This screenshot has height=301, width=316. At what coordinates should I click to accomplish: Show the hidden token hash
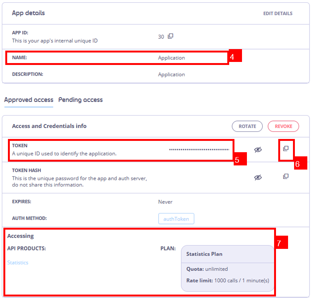[258, 177]
